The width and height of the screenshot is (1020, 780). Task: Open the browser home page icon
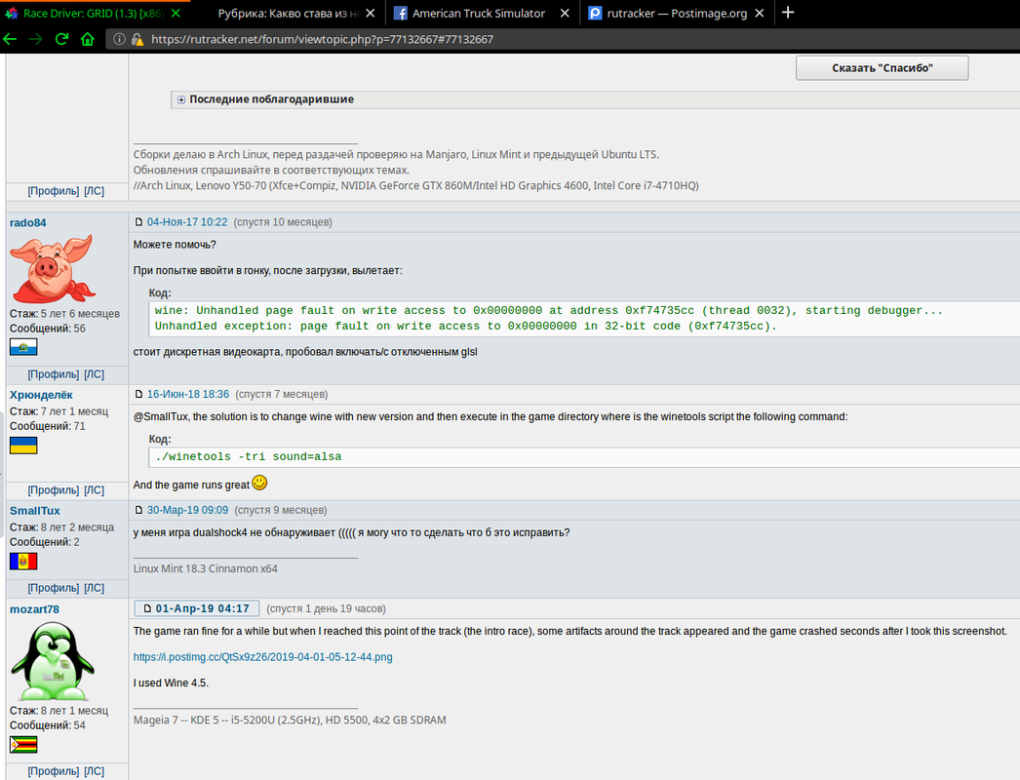88,39
